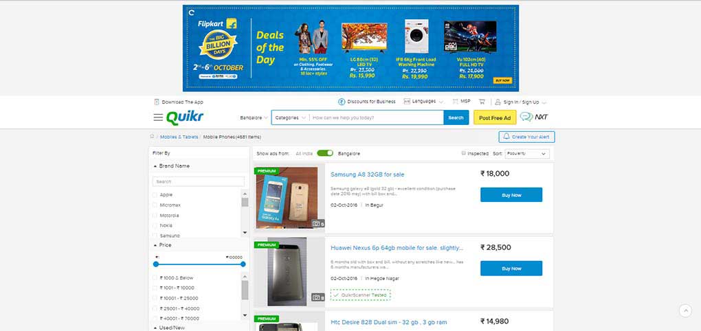Open the Sort by Popularity dropdown
701x331 pixels.
coord(527,154)
